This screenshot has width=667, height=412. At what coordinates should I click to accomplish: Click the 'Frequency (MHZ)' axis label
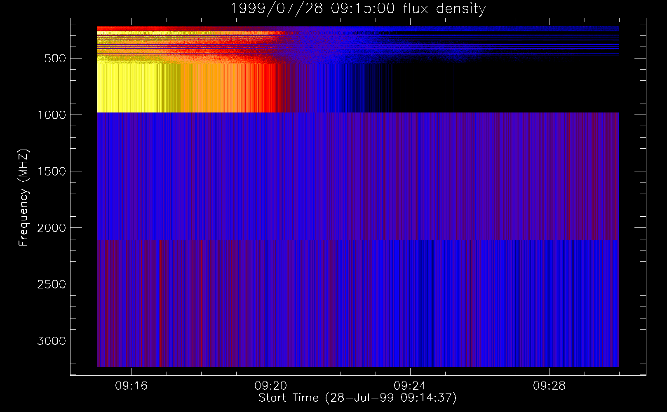tap(23, 198)
